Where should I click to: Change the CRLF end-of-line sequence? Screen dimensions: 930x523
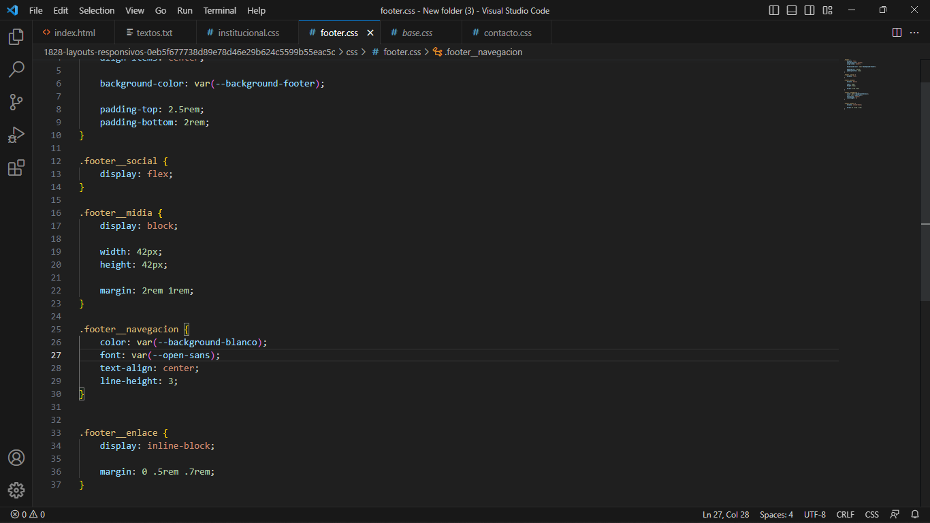[846, 515]
